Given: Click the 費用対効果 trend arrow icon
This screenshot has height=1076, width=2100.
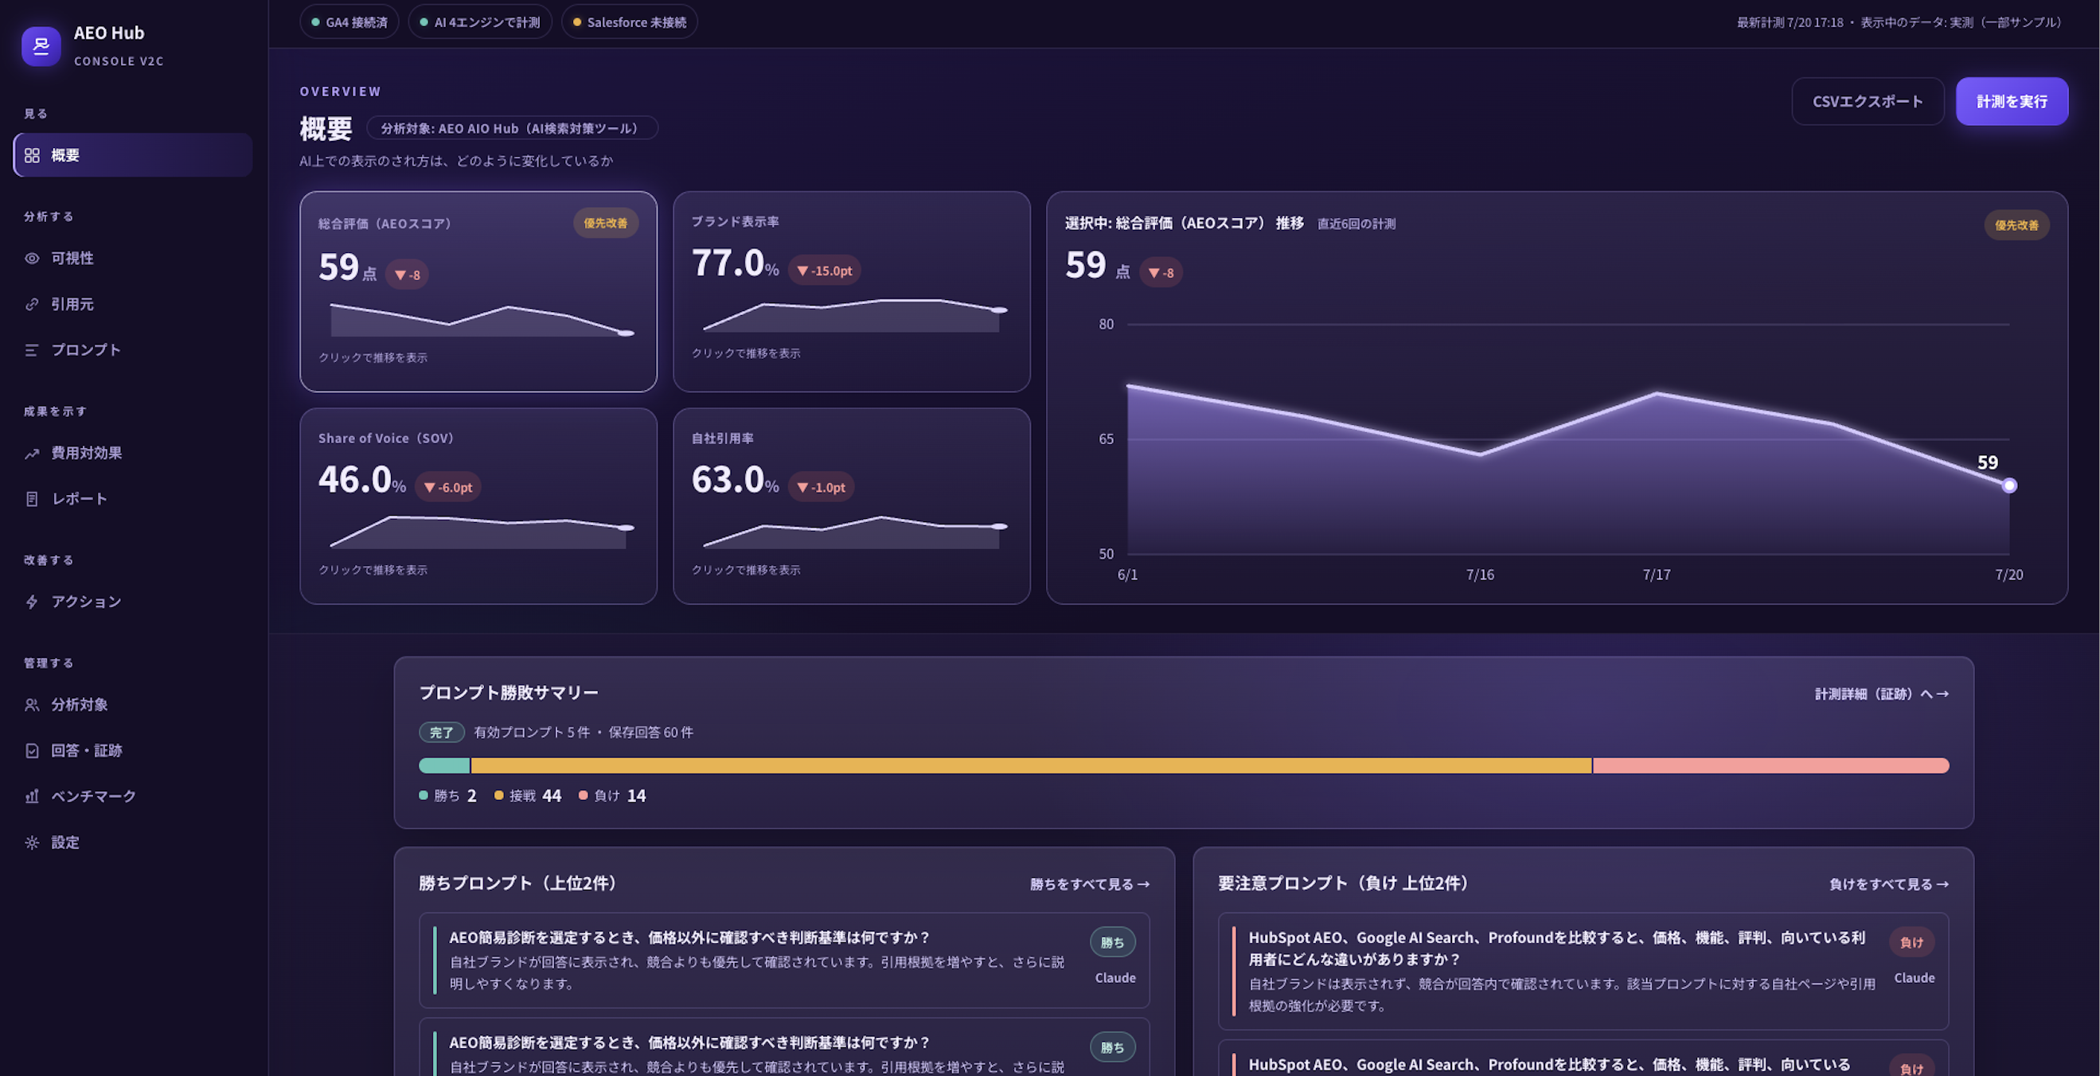Looking at the screenshot, I should click(x=32, y=453).
